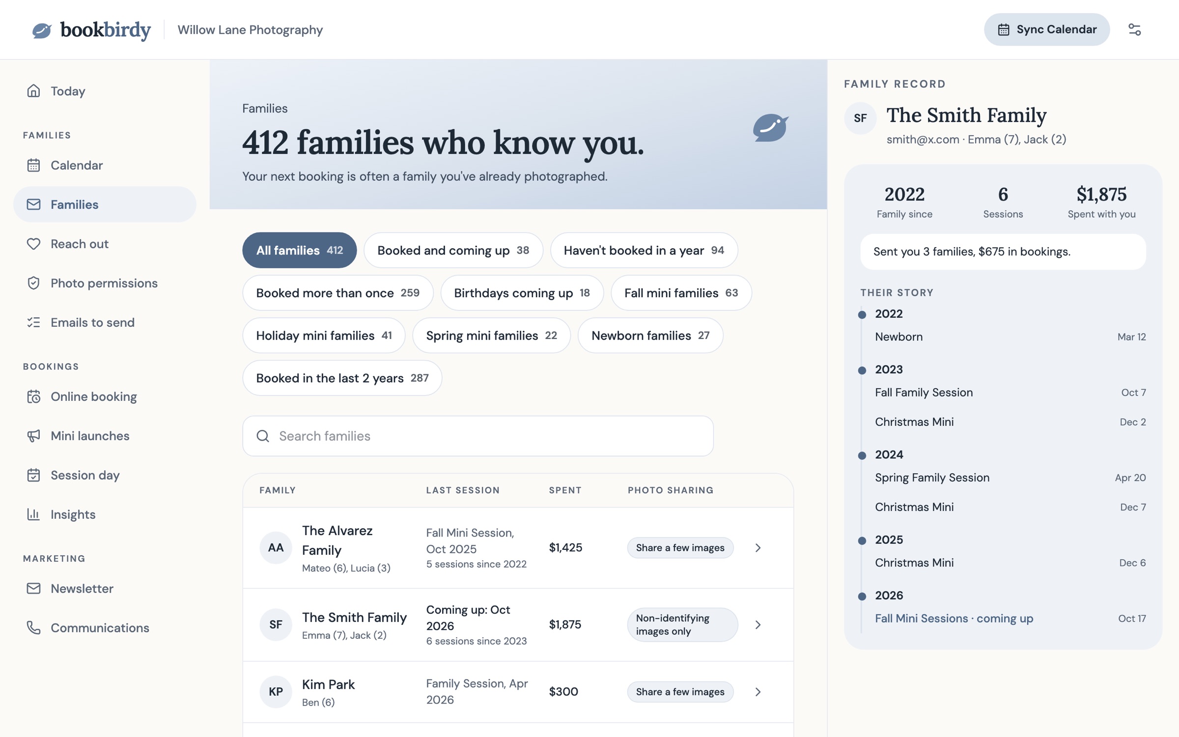Viewport: 1179px width, 737px height.
Task: Open Fall Mini Sessions coming up link
Action: (954, 618)
